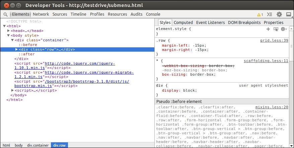
Task: Select the Event Listeners tab
Action: (210, 23)
